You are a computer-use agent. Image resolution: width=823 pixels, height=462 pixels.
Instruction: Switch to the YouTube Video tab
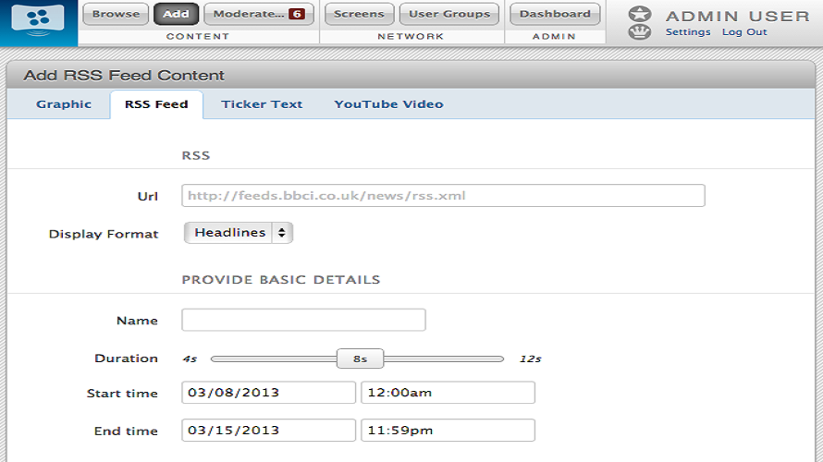point(388,104)
